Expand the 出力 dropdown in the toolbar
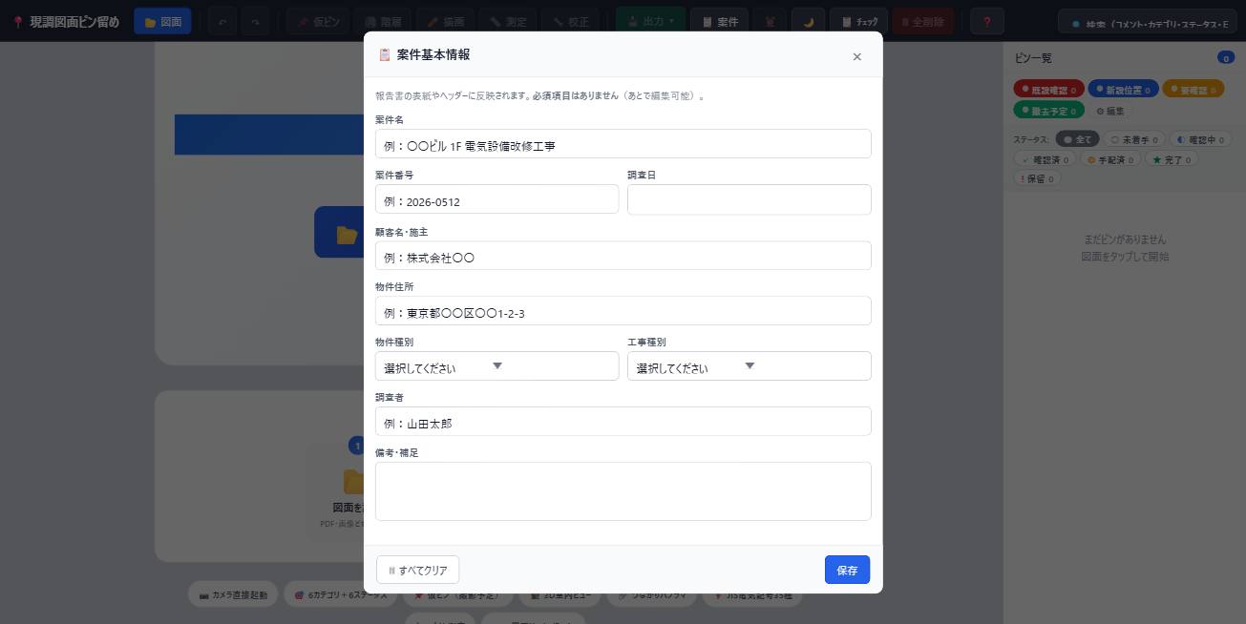Viewport: 1246px width, 624px height. pos(650,21)
